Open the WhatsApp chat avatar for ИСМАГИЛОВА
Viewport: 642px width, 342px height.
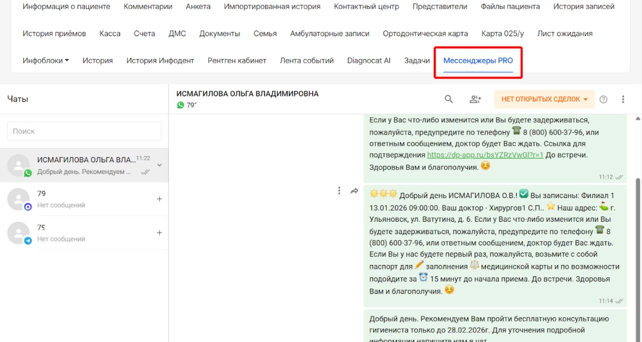[19, 165]
